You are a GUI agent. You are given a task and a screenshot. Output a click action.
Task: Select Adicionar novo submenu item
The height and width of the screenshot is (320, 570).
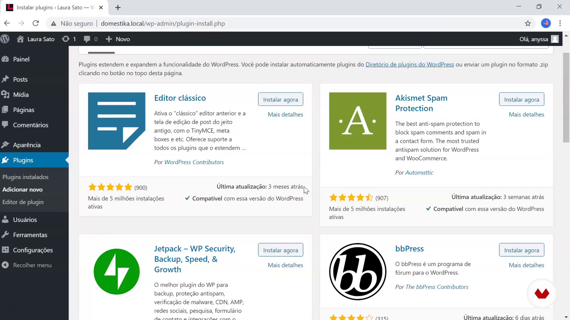tap(23, 189)
